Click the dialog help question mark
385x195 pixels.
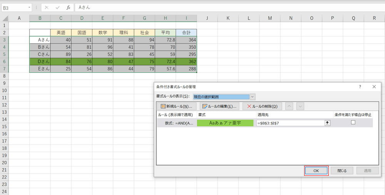(360, 87)
